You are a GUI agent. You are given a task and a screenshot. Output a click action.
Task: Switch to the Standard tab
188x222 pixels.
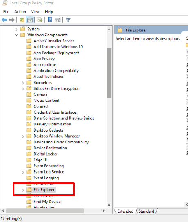146,211
